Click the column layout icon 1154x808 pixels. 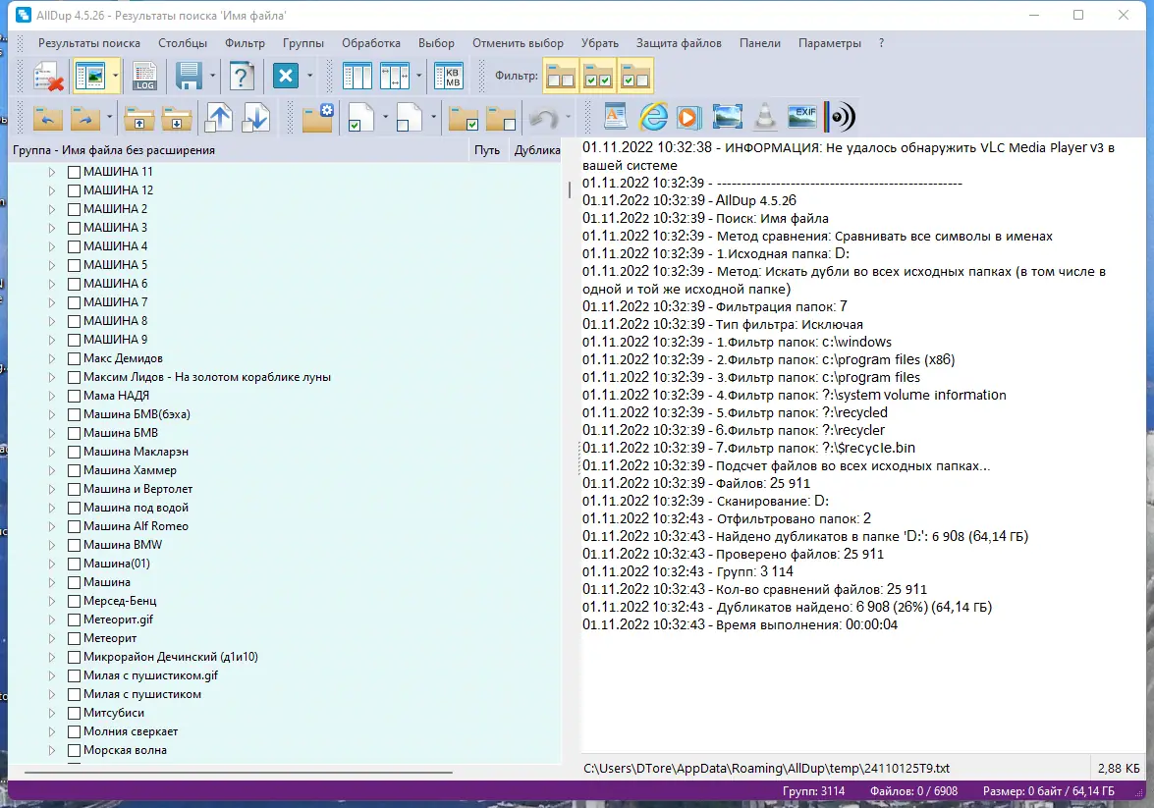(357, 76)
